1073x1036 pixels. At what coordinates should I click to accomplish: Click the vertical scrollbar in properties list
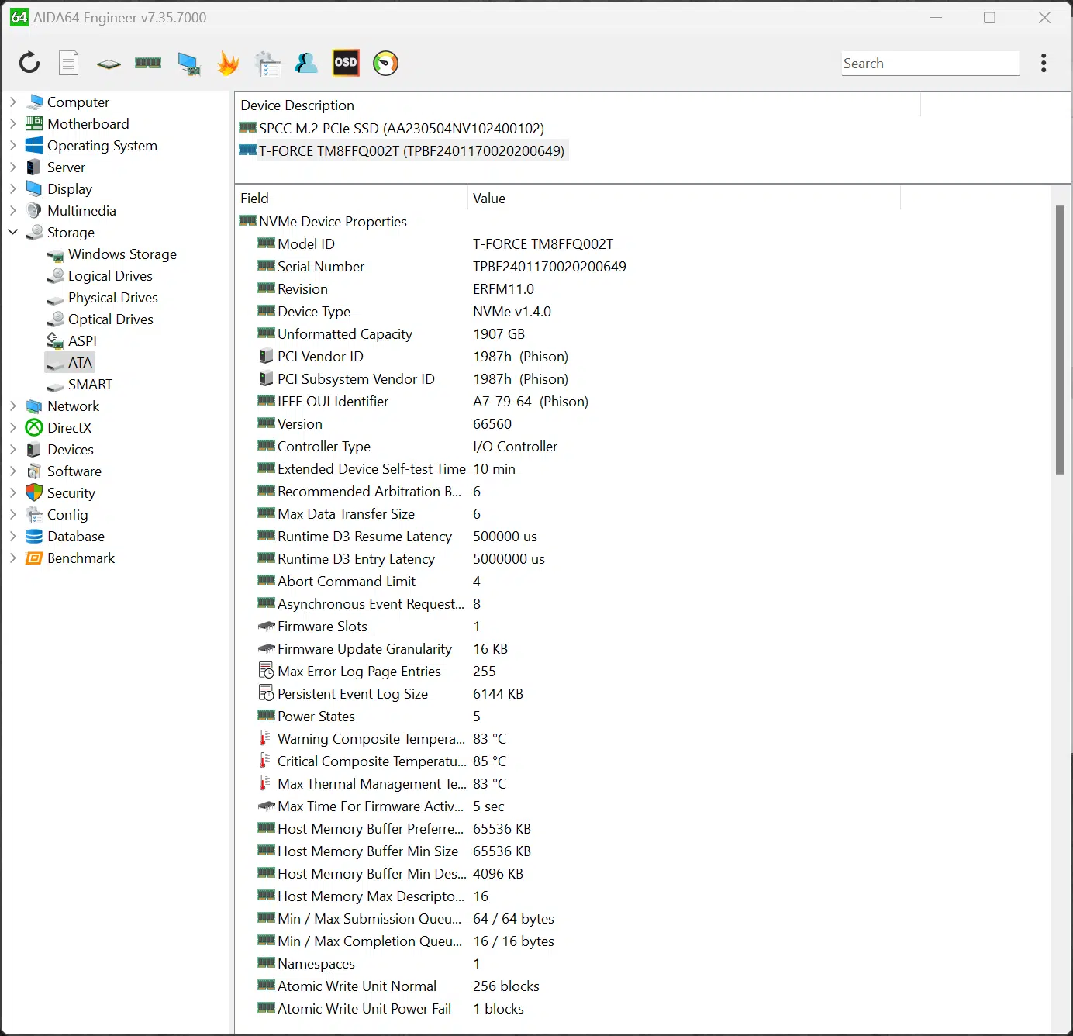coord(1060,340)
